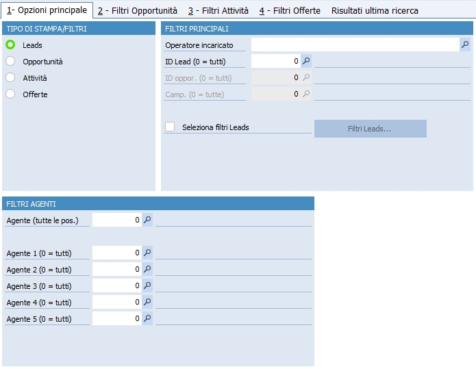Open search lookup for Agente 4

click(x=147, y=302)
